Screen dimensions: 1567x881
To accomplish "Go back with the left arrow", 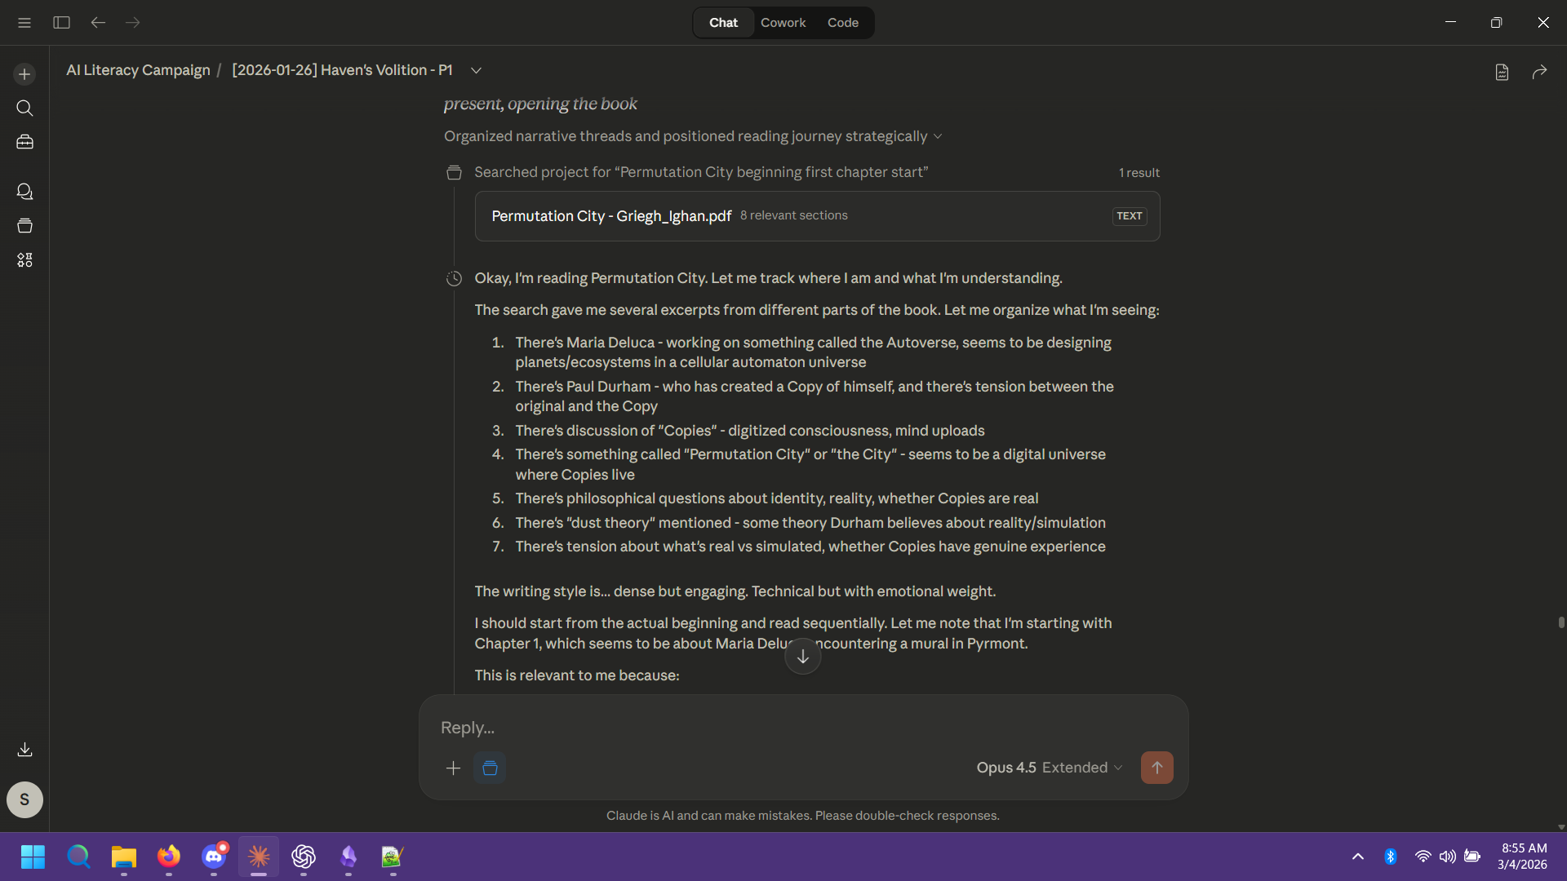I will click(98, 23).
